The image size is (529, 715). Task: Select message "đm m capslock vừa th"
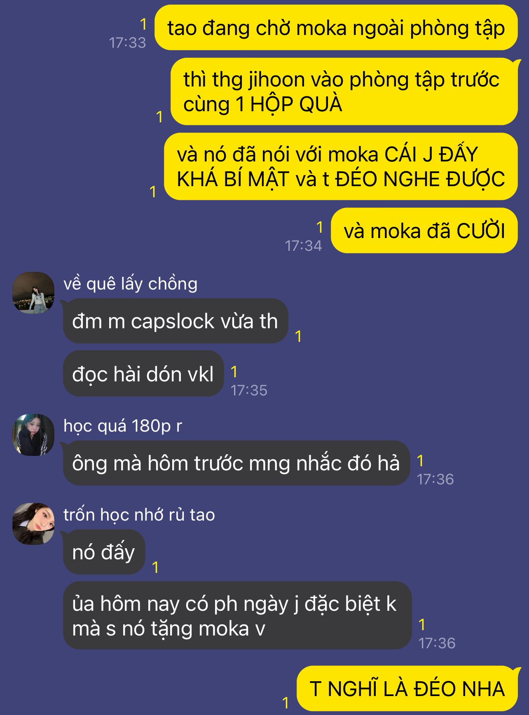click(x=176, y=321)
